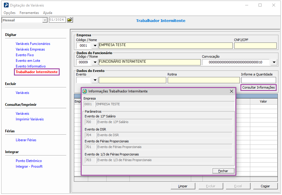This screenshot has height=195, width=282.
Task: Open the Ferramentas menu
Action: (x=29, y=13)
